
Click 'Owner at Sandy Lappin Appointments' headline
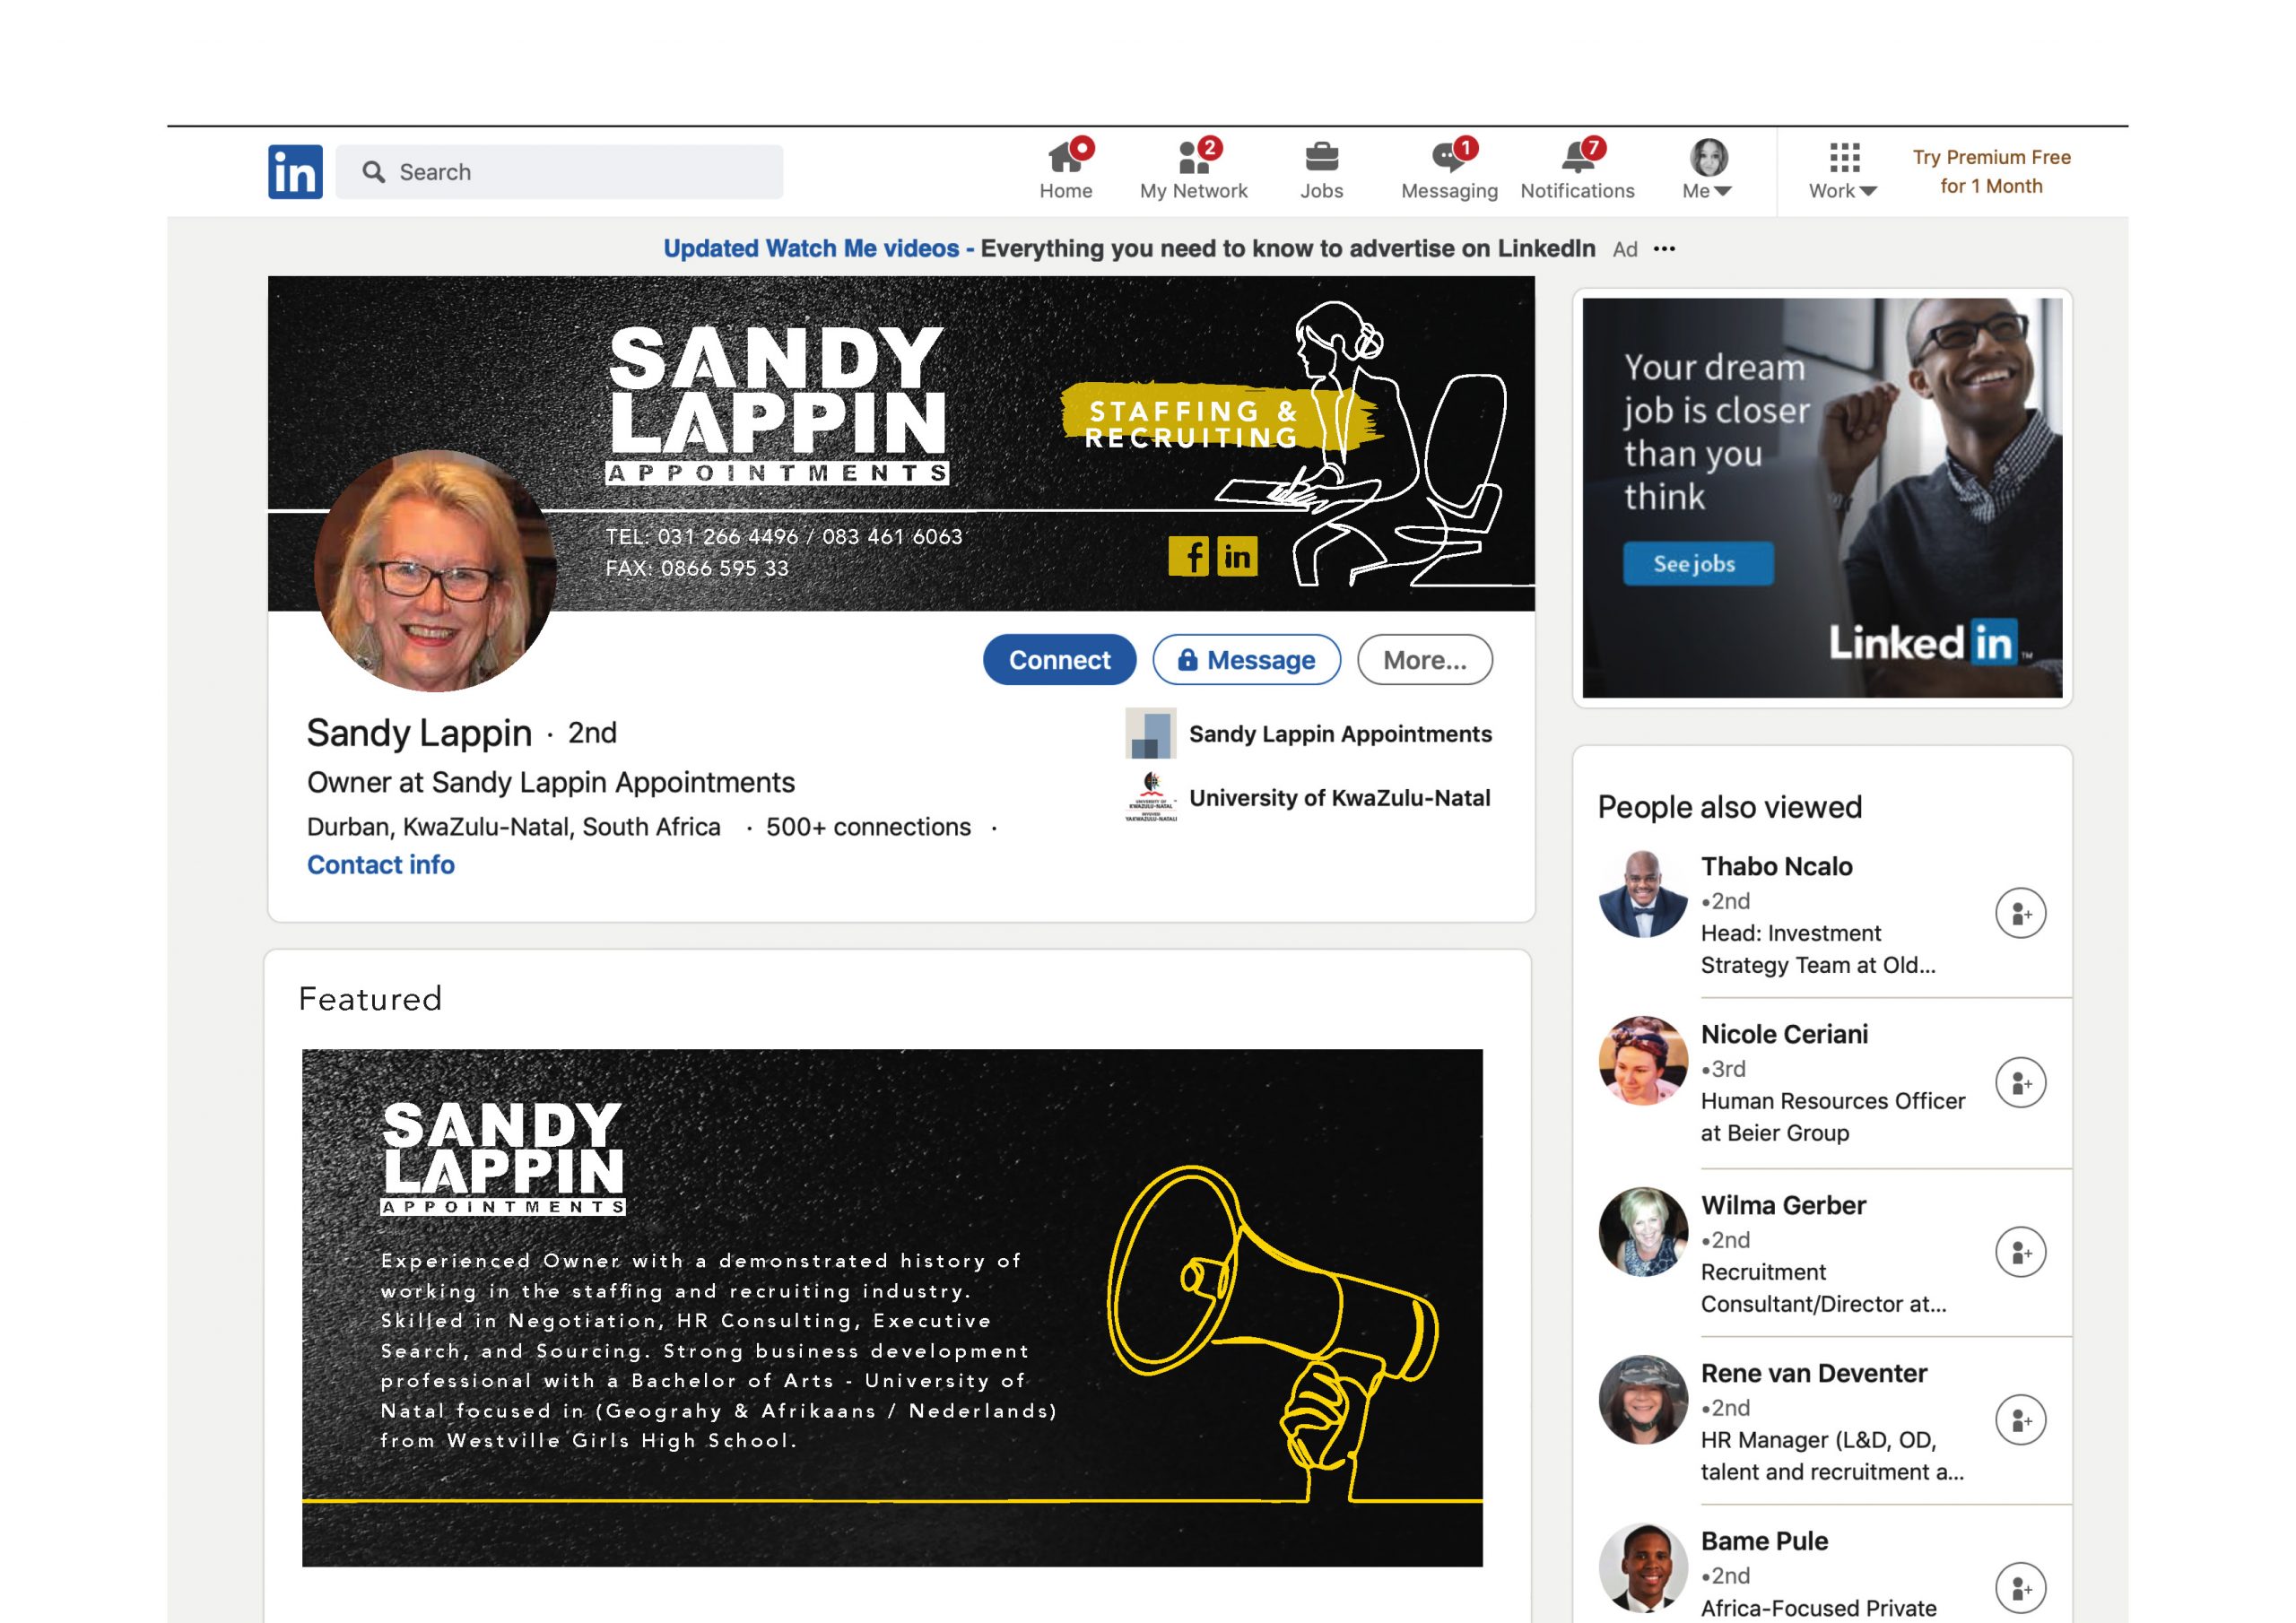coord(551,782)
